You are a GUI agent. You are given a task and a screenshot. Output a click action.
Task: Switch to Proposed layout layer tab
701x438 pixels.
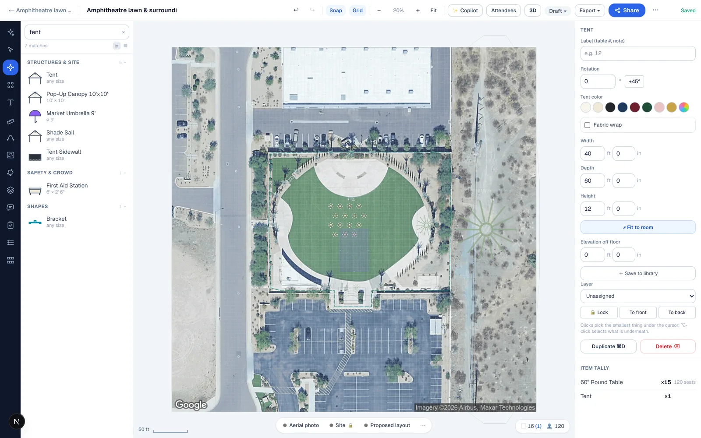pyautogui.click(x=387, y=425)
